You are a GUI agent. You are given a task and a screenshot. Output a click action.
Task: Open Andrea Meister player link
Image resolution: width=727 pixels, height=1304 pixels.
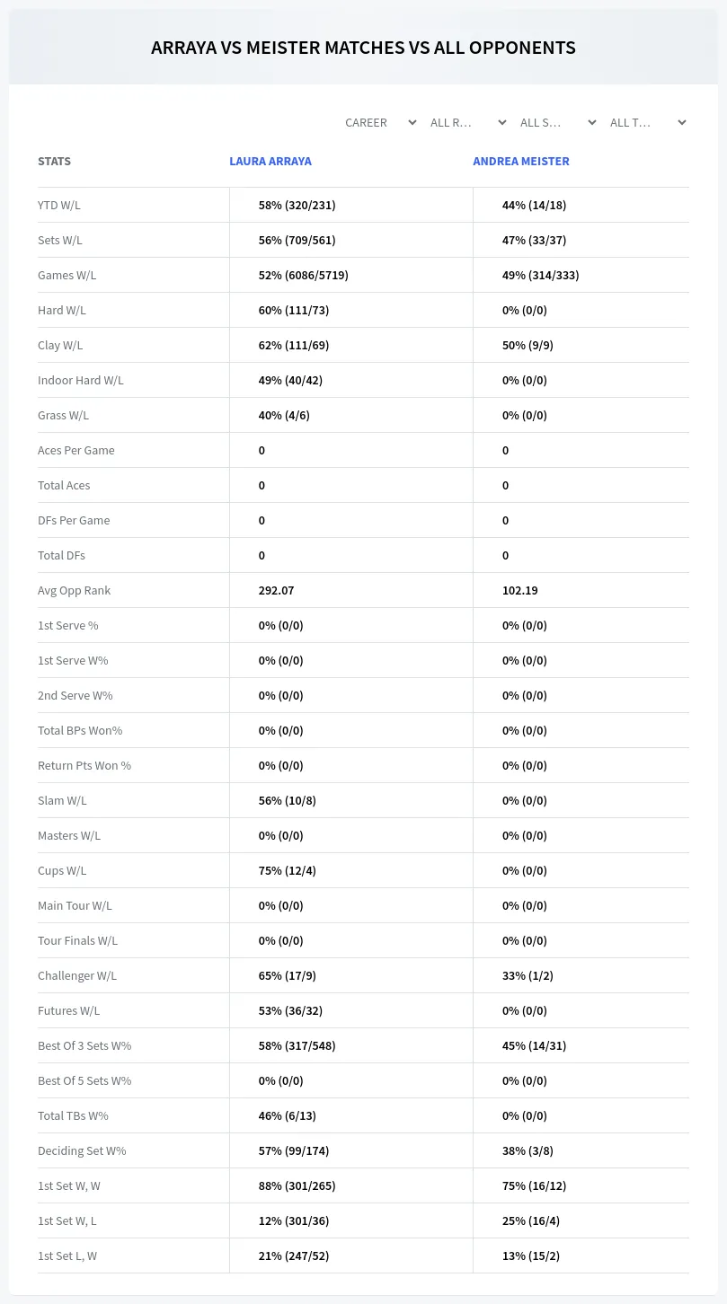click(521, 162)
